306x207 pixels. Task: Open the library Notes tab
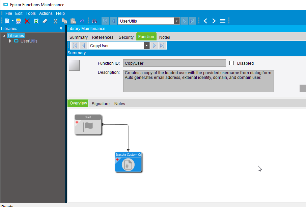click(165, 37)
